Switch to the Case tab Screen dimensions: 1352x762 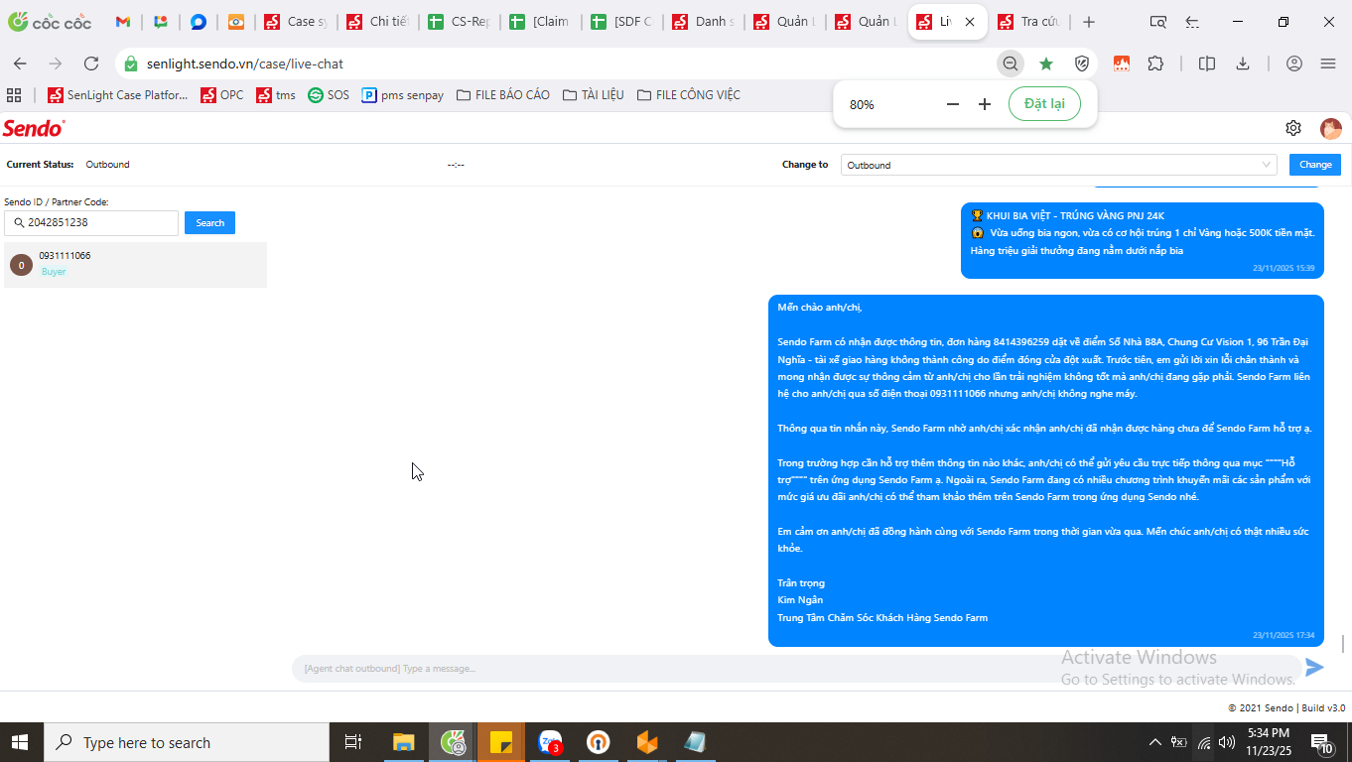(x=295, y=22)
